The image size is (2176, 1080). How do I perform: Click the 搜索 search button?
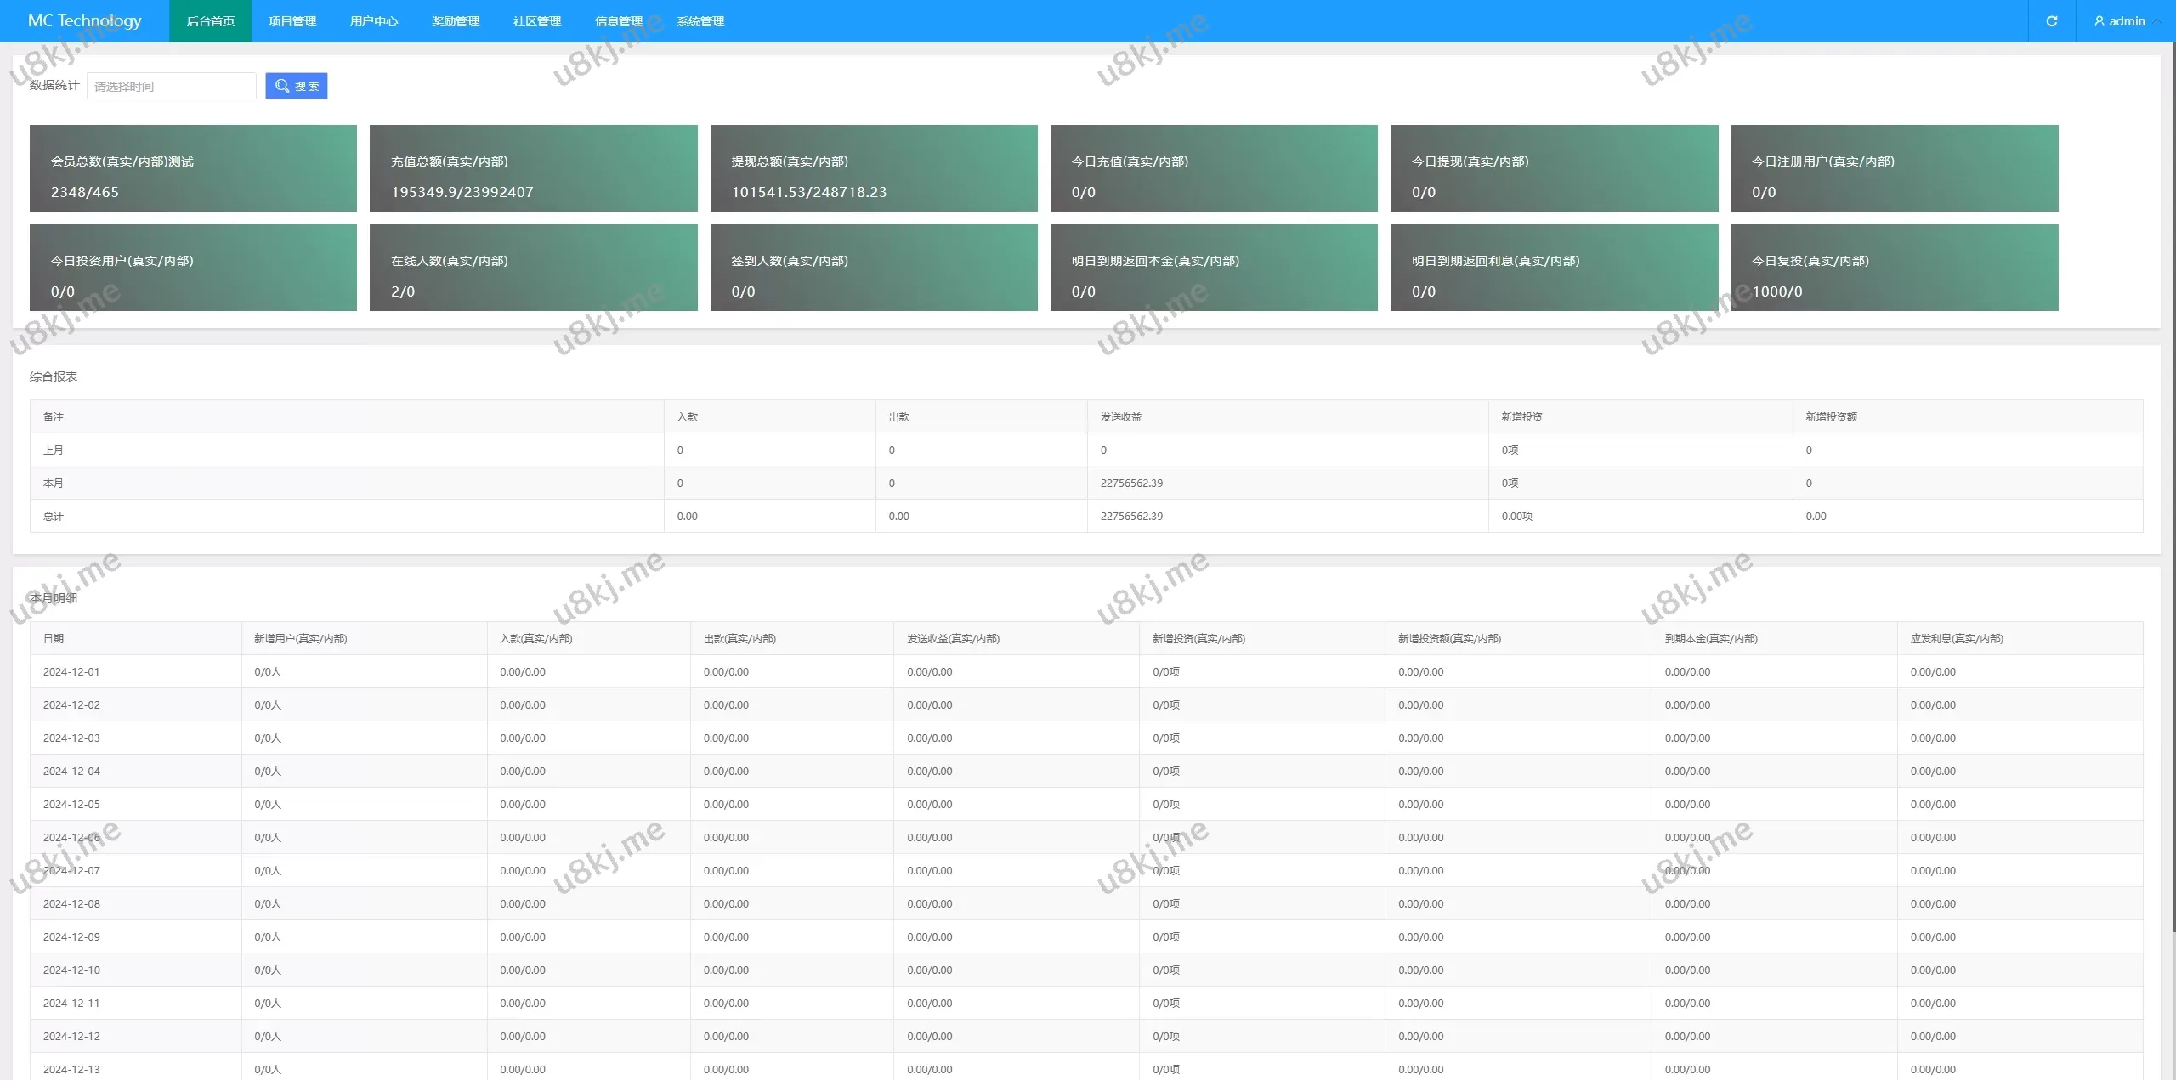[x=297, y=86]
